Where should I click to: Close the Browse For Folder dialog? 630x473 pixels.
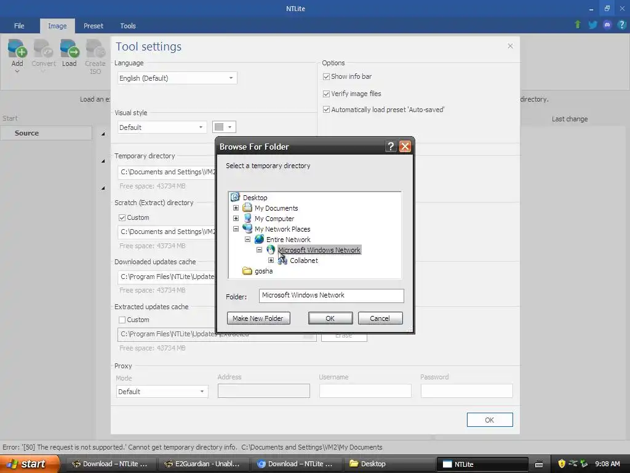pos(405,147)
